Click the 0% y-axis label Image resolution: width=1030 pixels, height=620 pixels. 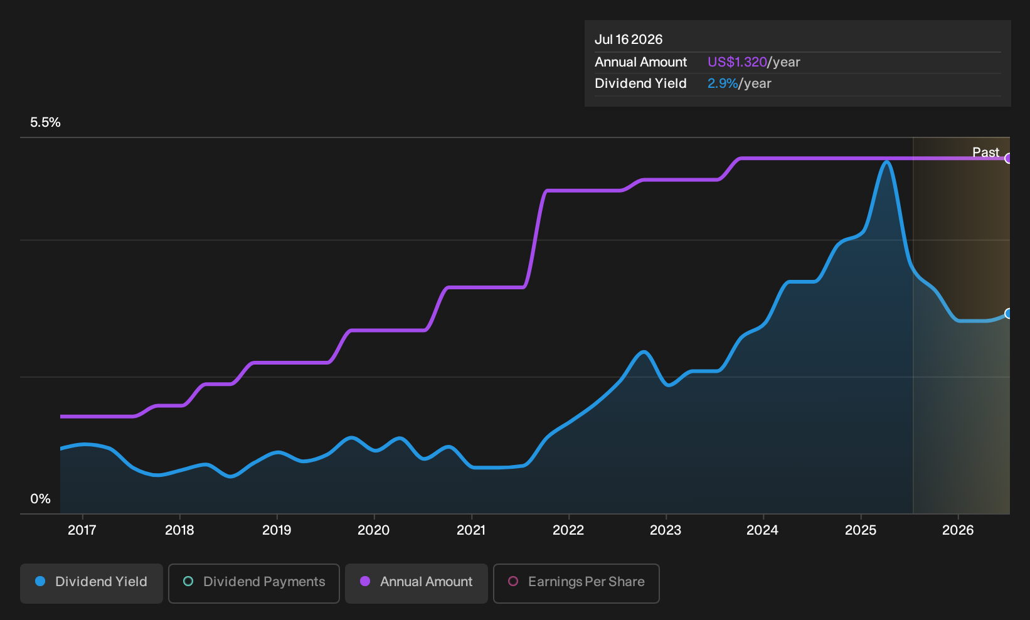[x=40, y=499]
